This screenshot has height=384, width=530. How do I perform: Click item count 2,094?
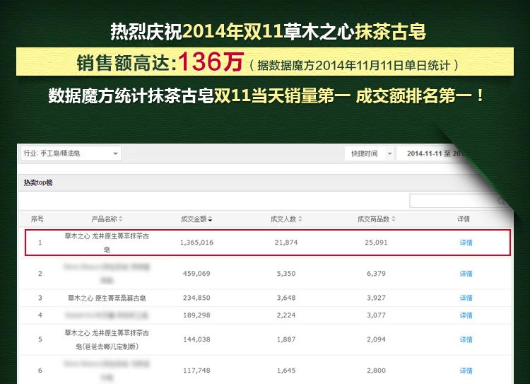pyautogui.click(x=376, y=339)
